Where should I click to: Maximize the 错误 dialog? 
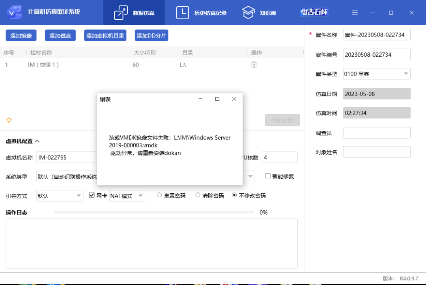pos(217,99)
